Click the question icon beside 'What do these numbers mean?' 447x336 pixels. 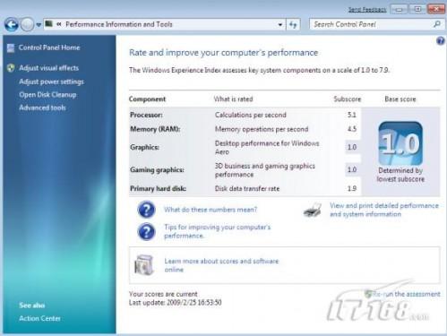click(x=146, y=210)
